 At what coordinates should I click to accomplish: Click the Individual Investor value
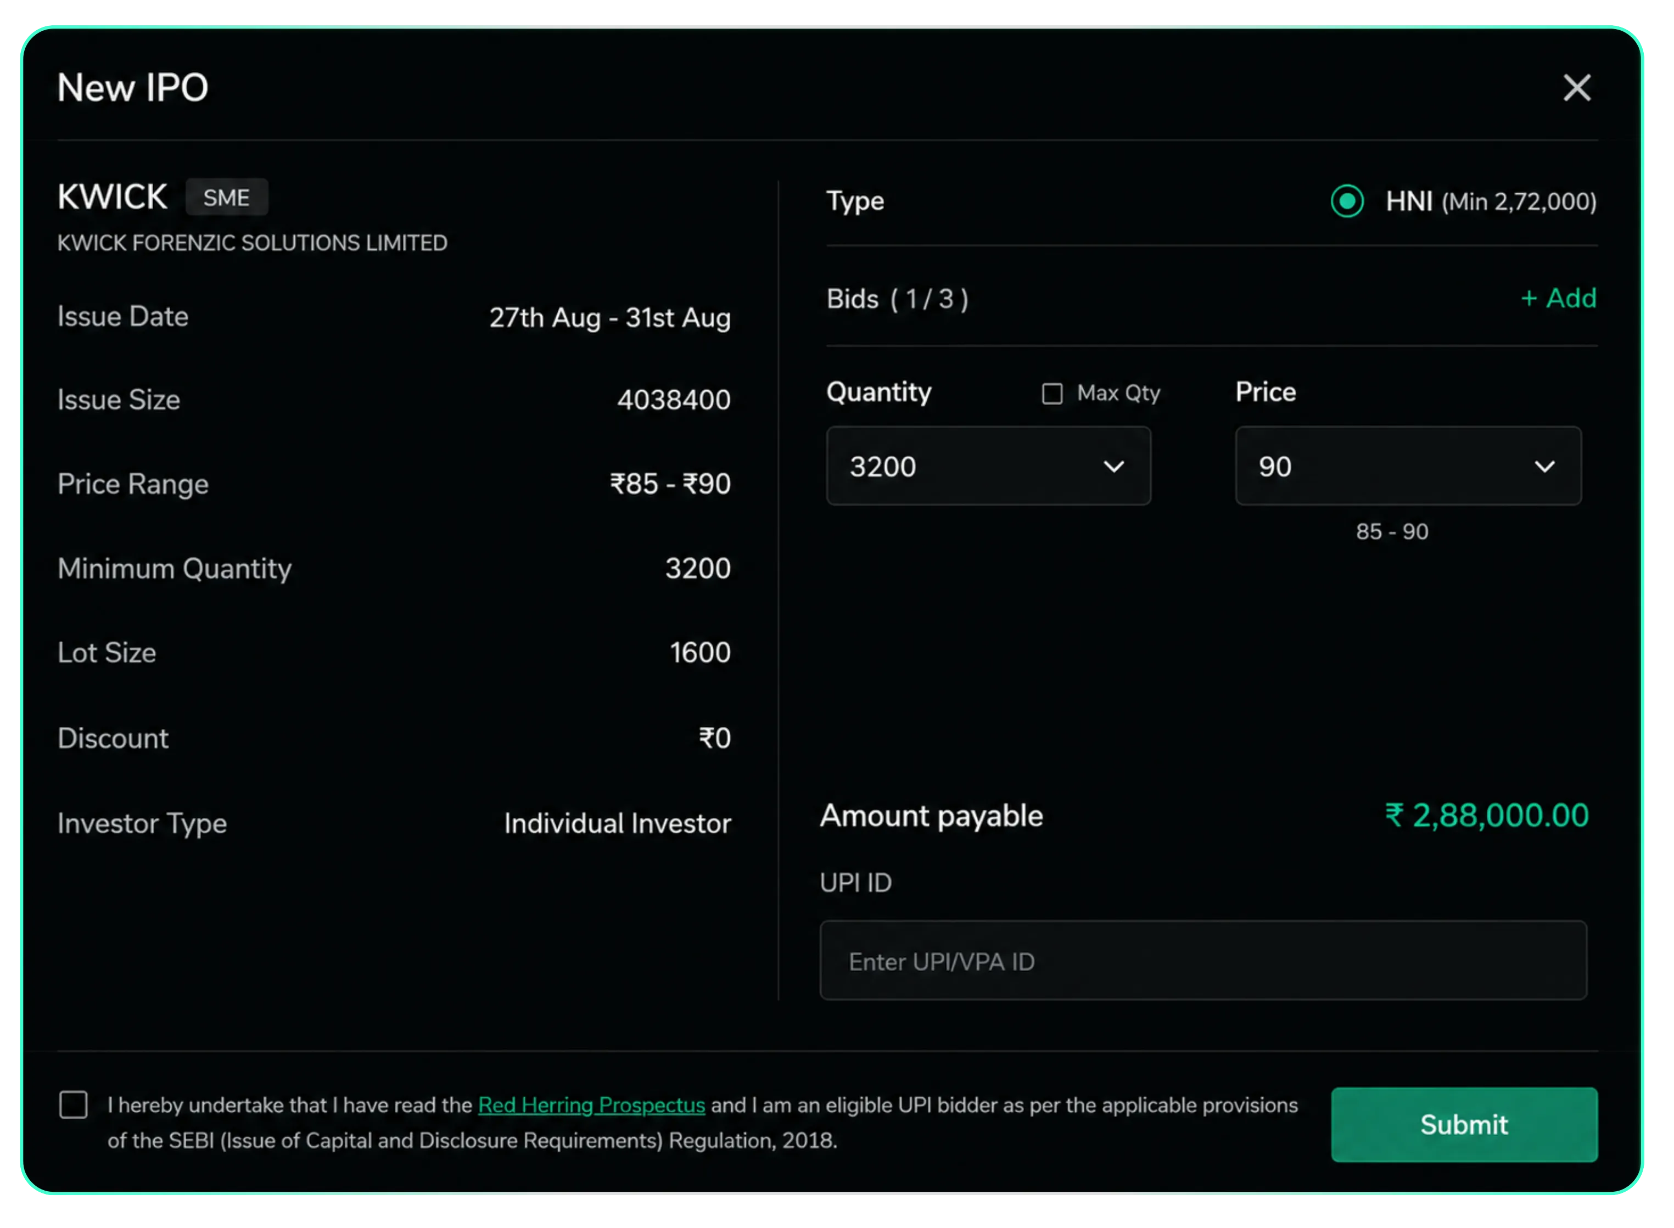click(617, 823)
